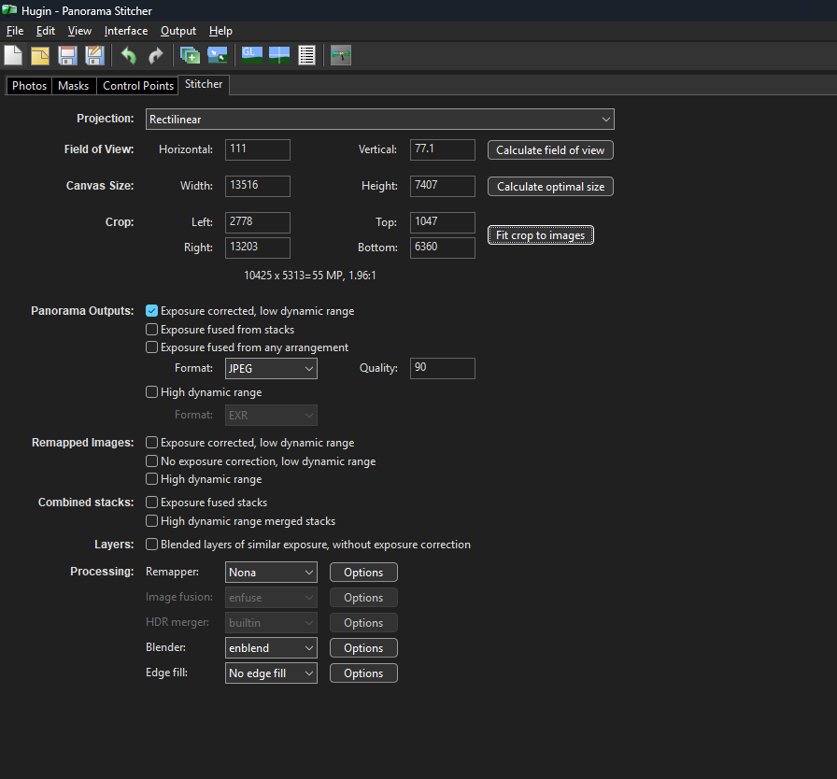The width and height of the screenshot is (837, 779).
Task: Click Calculate optimal size button
Action: (x=550, y=186)
